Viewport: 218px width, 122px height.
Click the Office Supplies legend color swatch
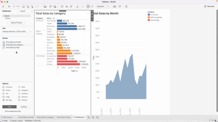point(149,17)
